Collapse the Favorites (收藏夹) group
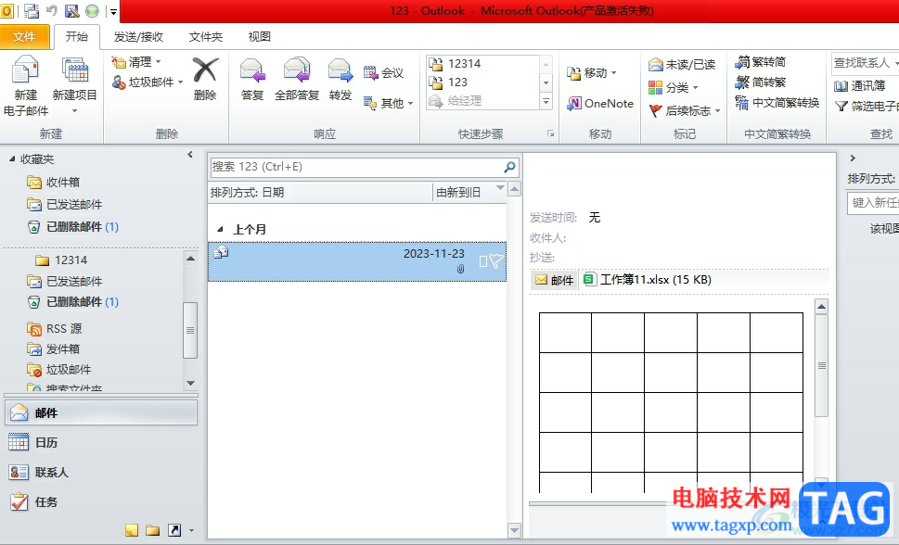The image size is (899, 545). click(x=12, y=158)
